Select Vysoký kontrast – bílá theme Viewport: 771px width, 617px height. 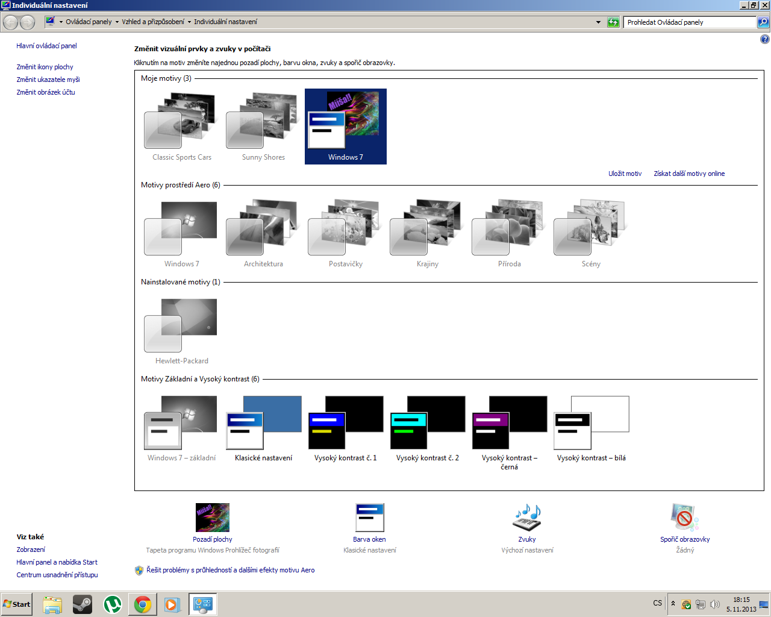[592, 428]
